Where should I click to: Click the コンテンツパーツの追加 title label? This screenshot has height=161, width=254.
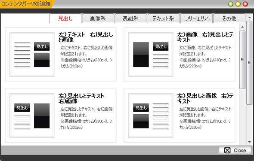coord(26,4)
